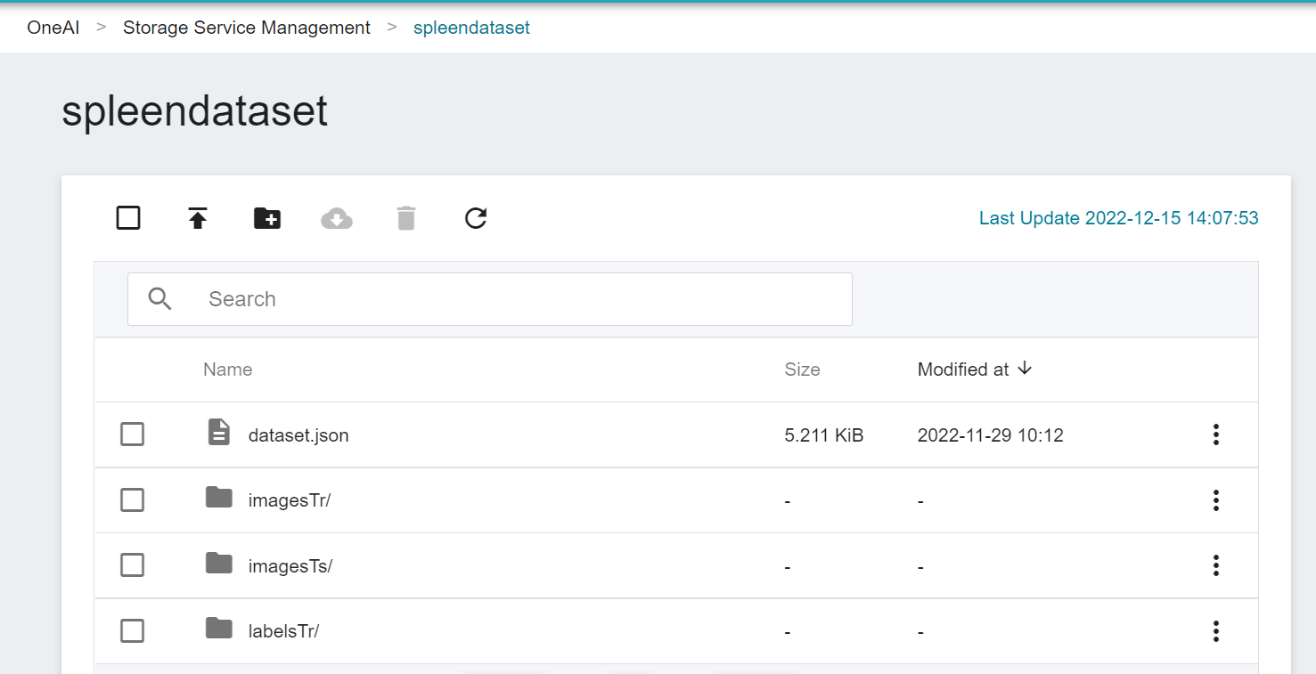Open the three-dot menu for dataset.json

pyautogui.click(x=1215, y=434)
